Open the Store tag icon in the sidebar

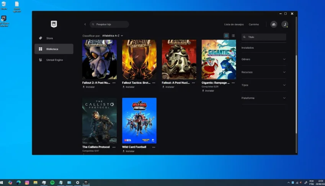click(x=41, y=38)
